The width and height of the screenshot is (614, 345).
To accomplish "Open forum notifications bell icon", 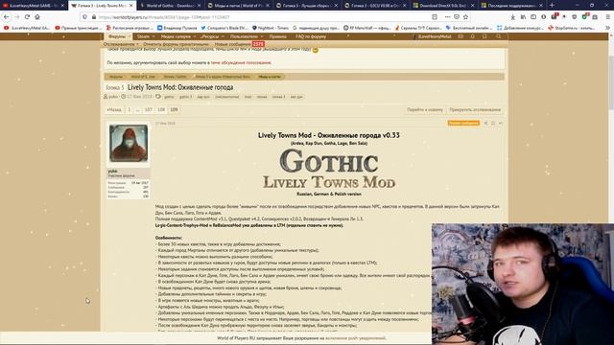I will click(473, 36).
